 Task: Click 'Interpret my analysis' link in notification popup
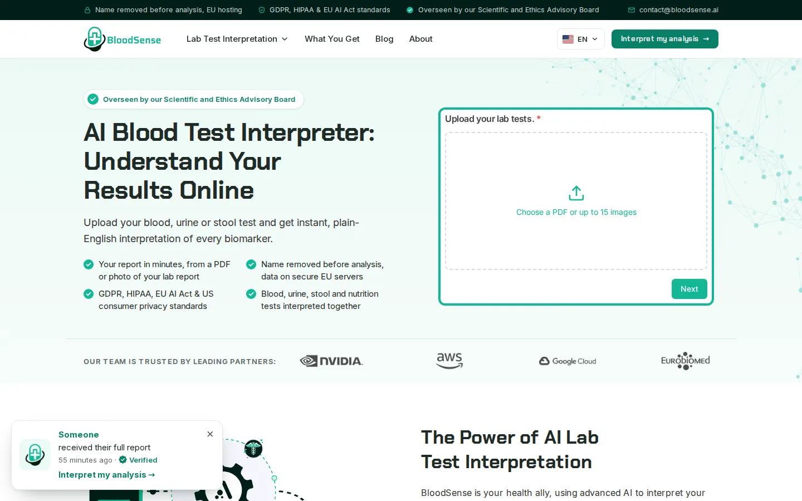pyautogui.click(x=107, y=475)
